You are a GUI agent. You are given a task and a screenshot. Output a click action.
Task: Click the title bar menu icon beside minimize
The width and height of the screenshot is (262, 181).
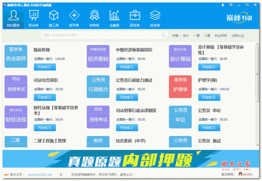pyautogui.click(x=231, y=5)
